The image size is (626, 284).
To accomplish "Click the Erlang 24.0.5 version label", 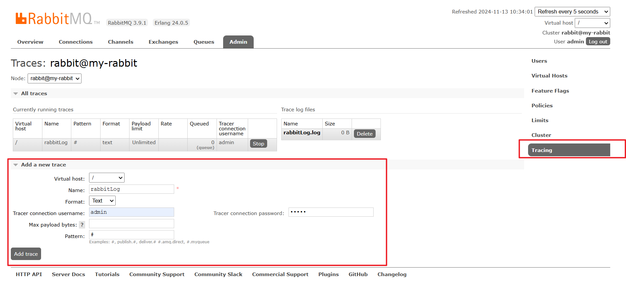I will point(171,23).
